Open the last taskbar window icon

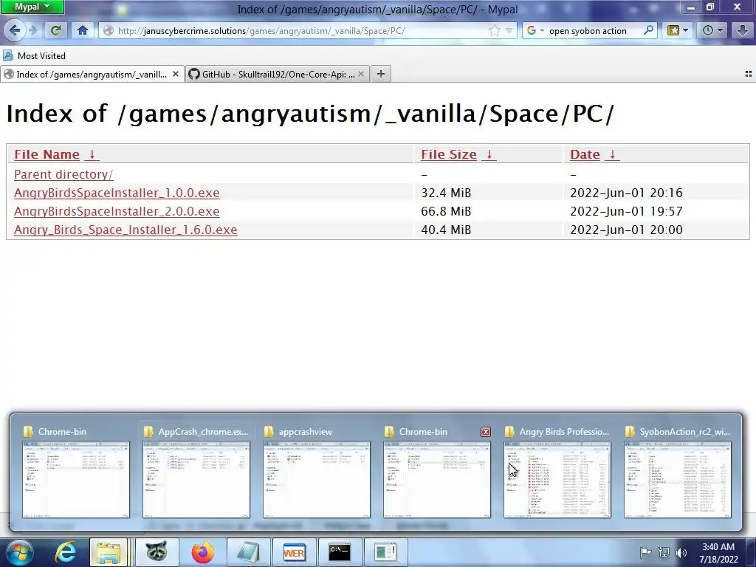[x=385, y=552]
